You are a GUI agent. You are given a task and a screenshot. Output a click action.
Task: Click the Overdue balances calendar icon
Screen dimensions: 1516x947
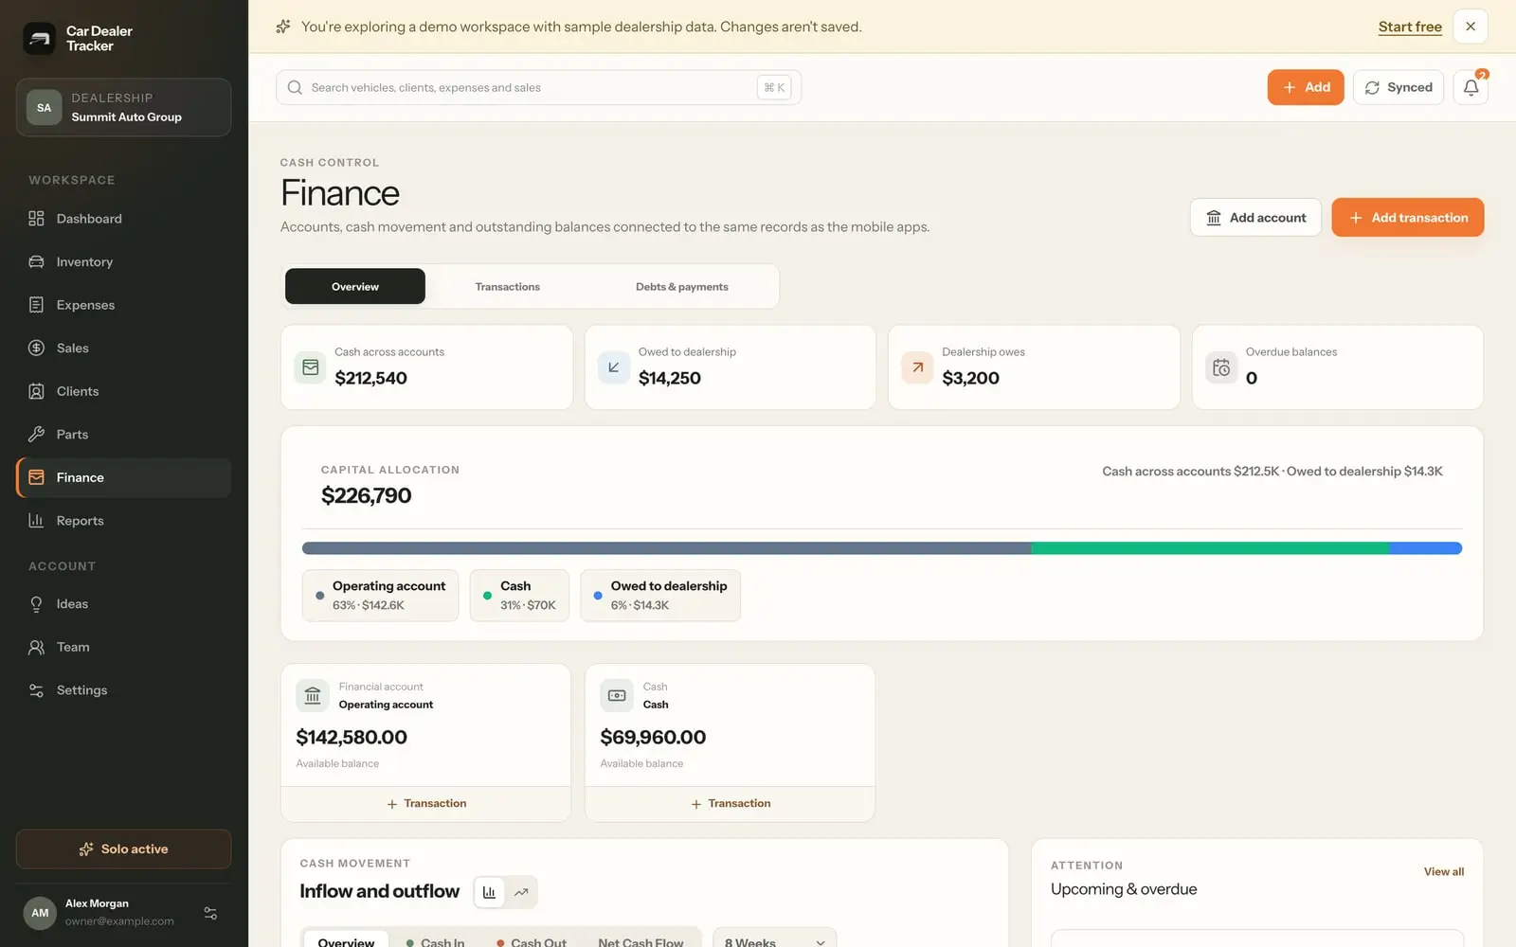click(1221, 367)
